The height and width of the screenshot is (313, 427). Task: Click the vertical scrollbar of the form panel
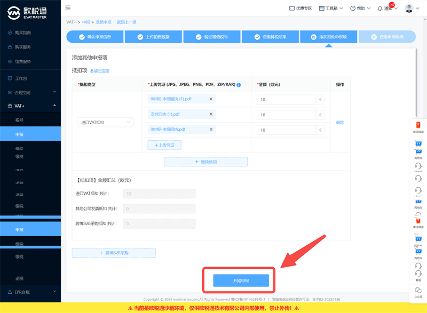point(416,83)
